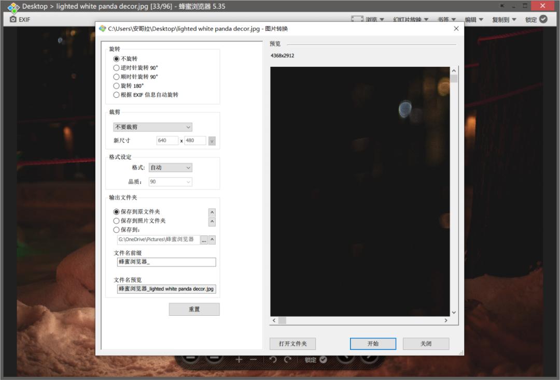
Task: Click inside the 文件名前缀 text field
Action: 166,262
